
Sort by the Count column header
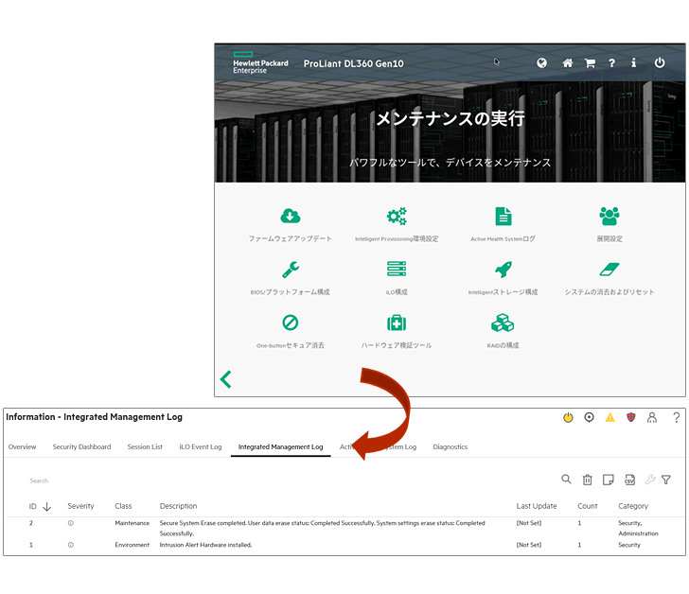(x=588, y=506)
